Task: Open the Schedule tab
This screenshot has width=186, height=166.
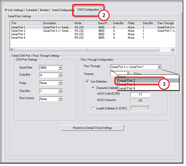Action: point(31,10)
